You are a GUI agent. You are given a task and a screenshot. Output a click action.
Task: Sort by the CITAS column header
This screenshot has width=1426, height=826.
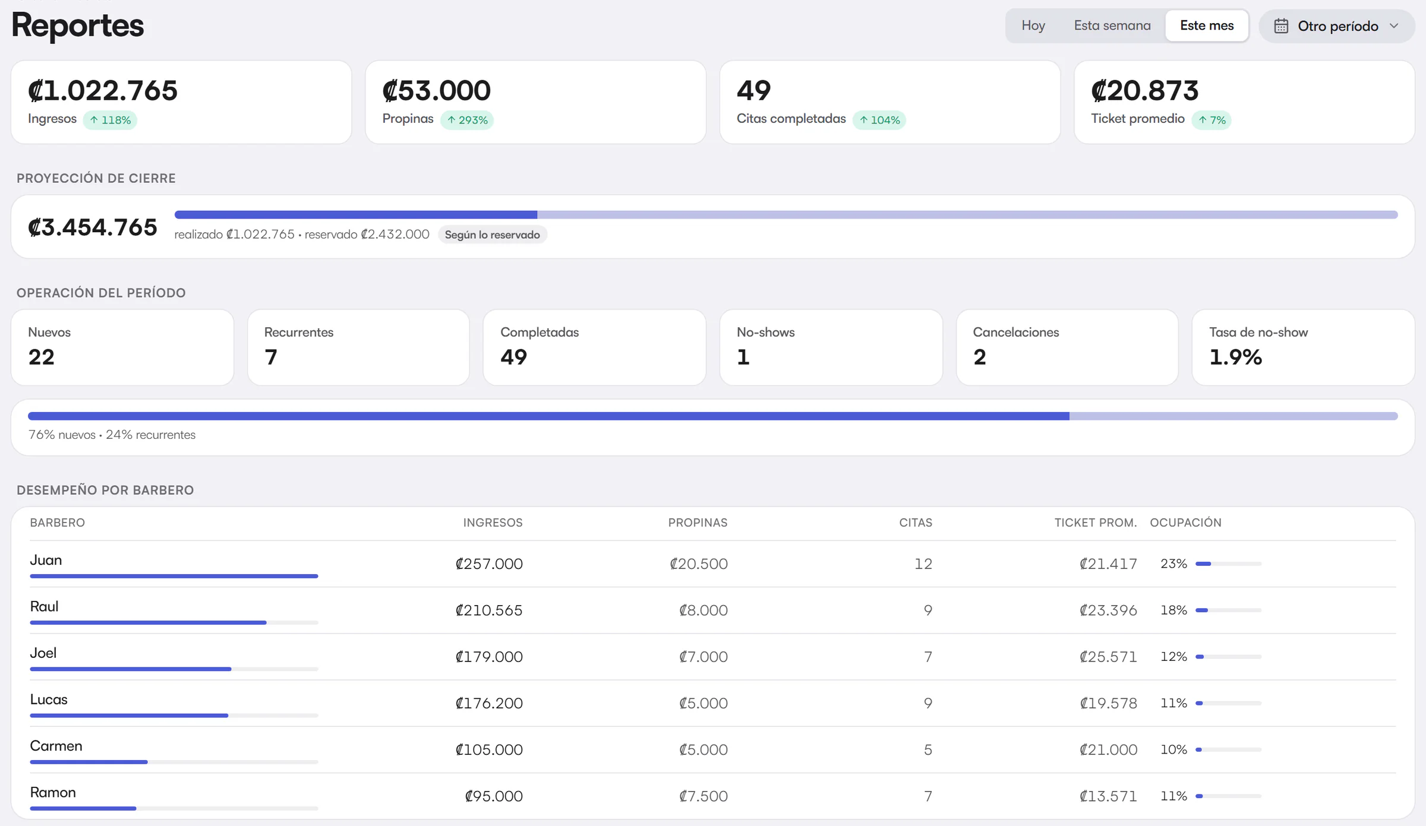pos(916,523)
